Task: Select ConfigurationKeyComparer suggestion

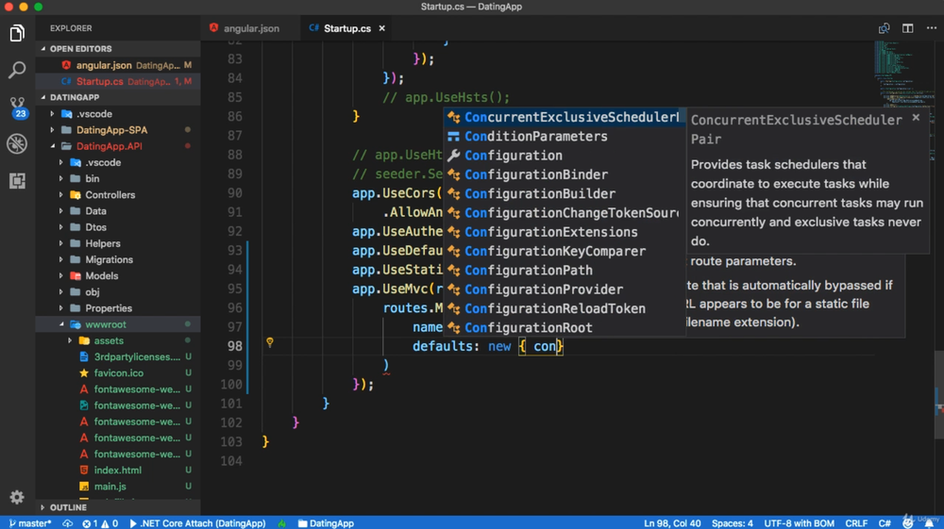Action: (x=565, y=251)
